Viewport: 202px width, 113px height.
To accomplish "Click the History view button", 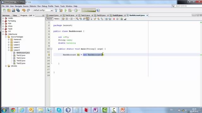I will click(x=57, y=19).
